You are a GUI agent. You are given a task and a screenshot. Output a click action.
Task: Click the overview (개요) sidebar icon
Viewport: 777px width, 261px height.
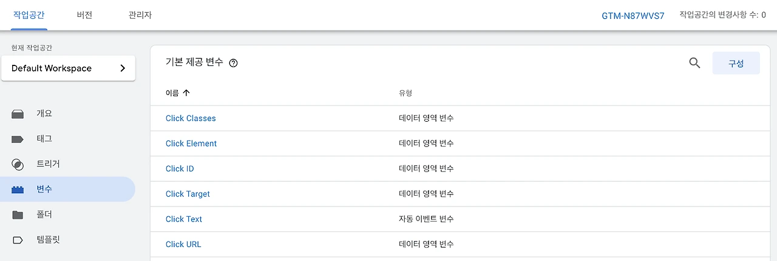point(18,114)
